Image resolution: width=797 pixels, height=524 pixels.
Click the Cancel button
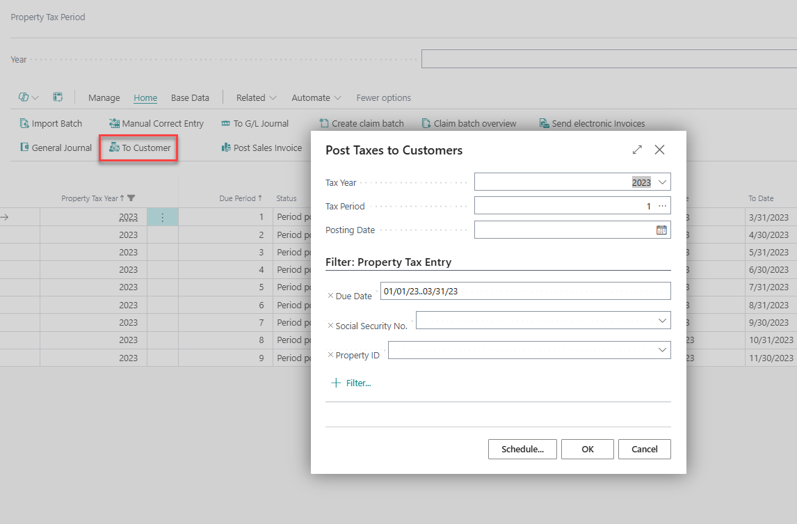[x=645, y=450]
